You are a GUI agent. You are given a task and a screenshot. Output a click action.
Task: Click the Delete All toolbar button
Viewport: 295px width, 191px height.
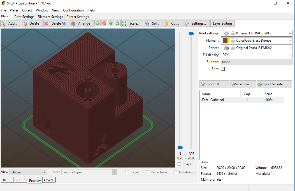click(56, 23)
